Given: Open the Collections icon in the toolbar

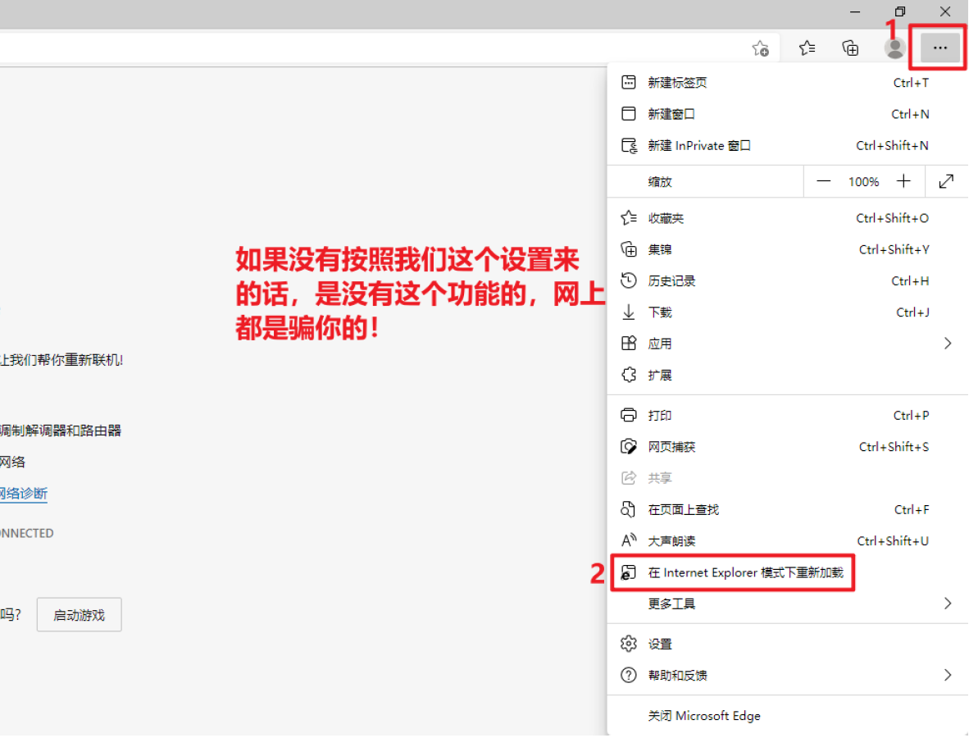Looking at the screenshot, I should (x=850, y=48).
